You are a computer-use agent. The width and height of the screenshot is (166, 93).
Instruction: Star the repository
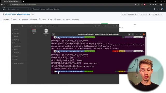point(156,14)
